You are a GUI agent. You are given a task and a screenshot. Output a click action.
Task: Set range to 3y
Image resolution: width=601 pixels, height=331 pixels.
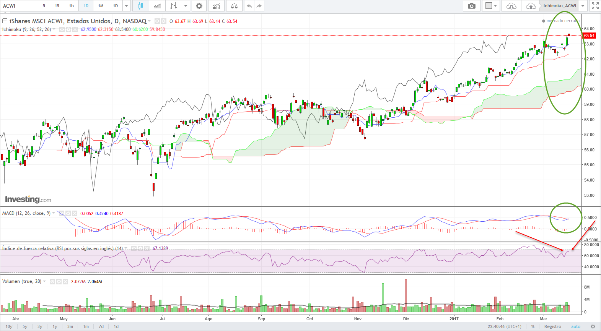click(40, 326)
